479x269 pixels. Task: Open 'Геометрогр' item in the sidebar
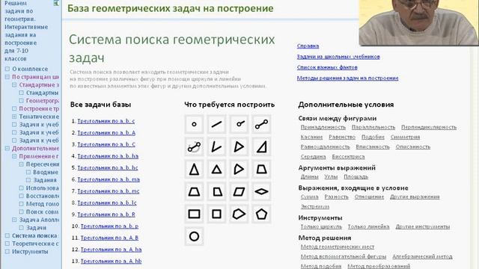coord(43,101)
